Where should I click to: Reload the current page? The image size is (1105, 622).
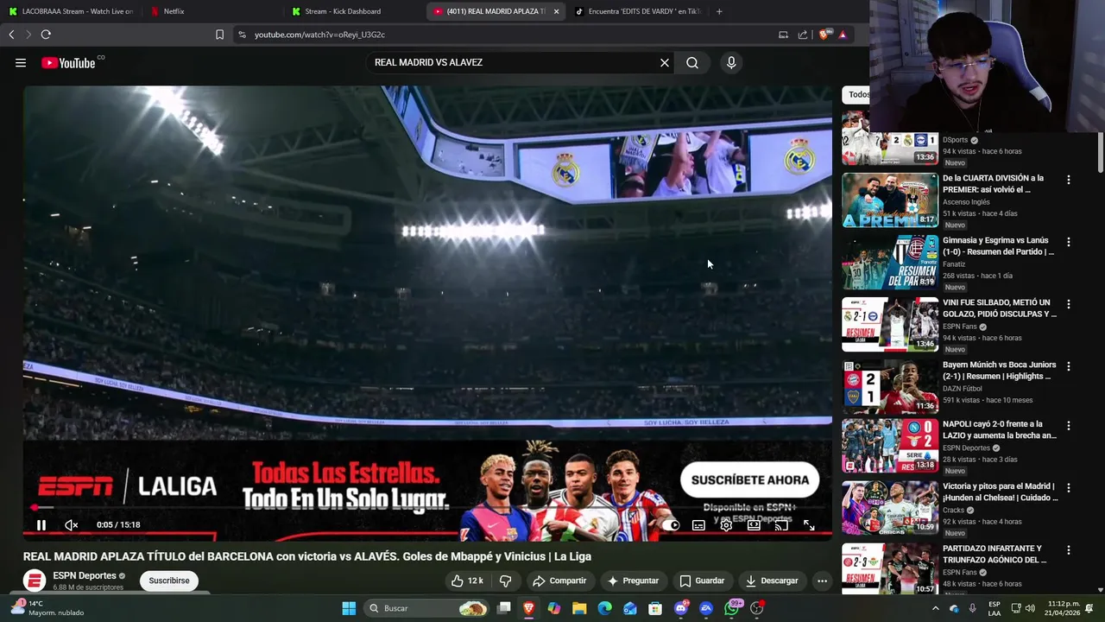[x=46, y=35]
